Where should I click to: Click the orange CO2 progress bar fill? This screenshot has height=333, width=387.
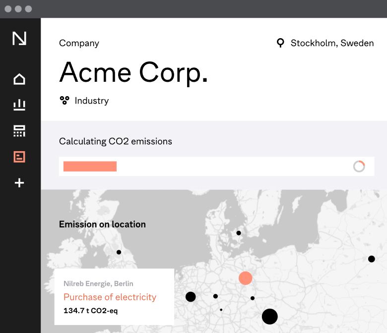click(x=90, y=166)
